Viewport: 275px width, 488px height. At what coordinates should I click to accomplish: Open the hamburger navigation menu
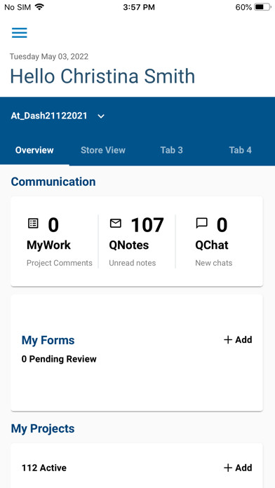pyautogui.click(x=20, y=33)
